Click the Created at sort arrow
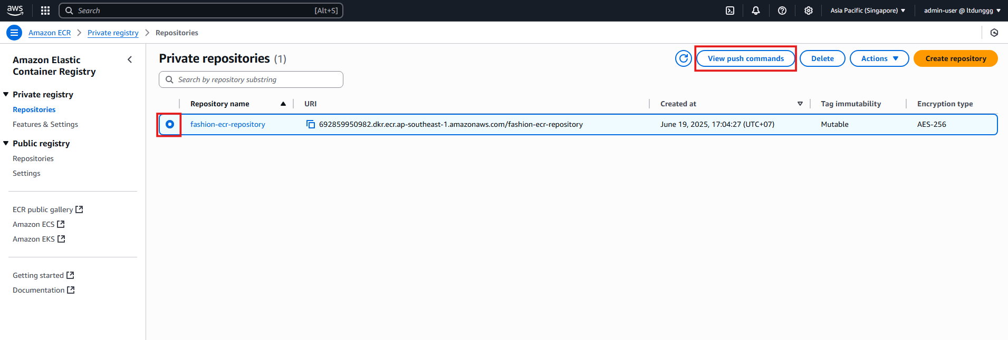The image size is (1008, 340). (800, 104)
